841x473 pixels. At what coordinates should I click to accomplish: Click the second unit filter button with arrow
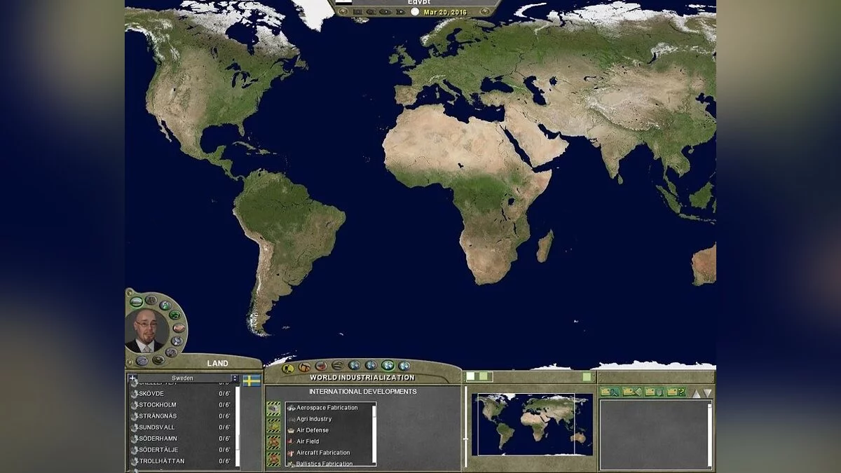pos(632,392)
